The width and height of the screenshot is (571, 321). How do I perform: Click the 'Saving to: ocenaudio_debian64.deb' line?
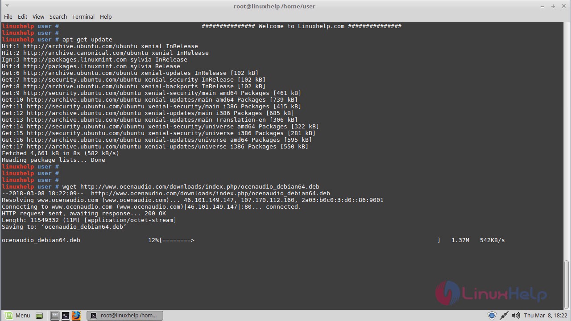point(64,227)
